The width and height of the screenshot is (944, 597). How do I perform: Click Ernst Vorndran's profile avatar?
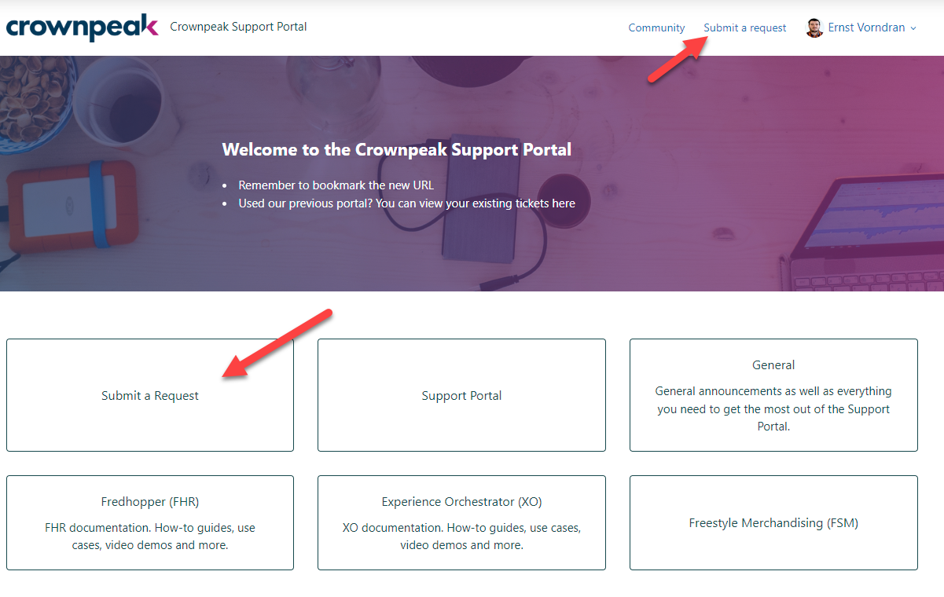tap(814, 28)
